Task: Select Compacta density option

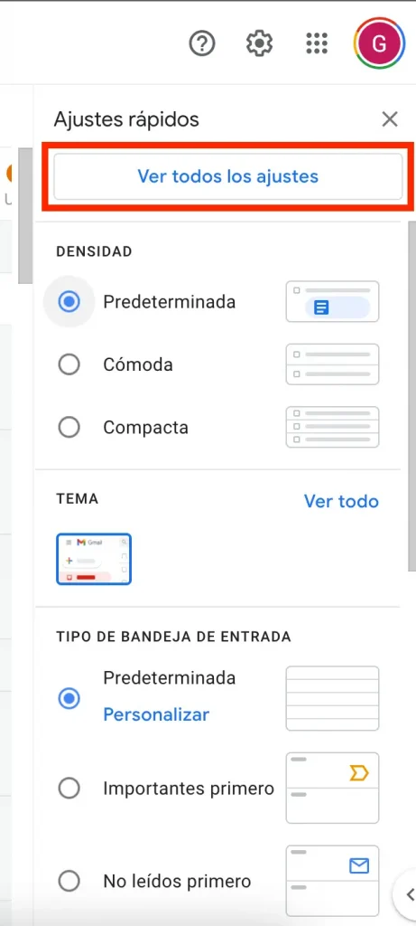Action: [x=69, y=427]
